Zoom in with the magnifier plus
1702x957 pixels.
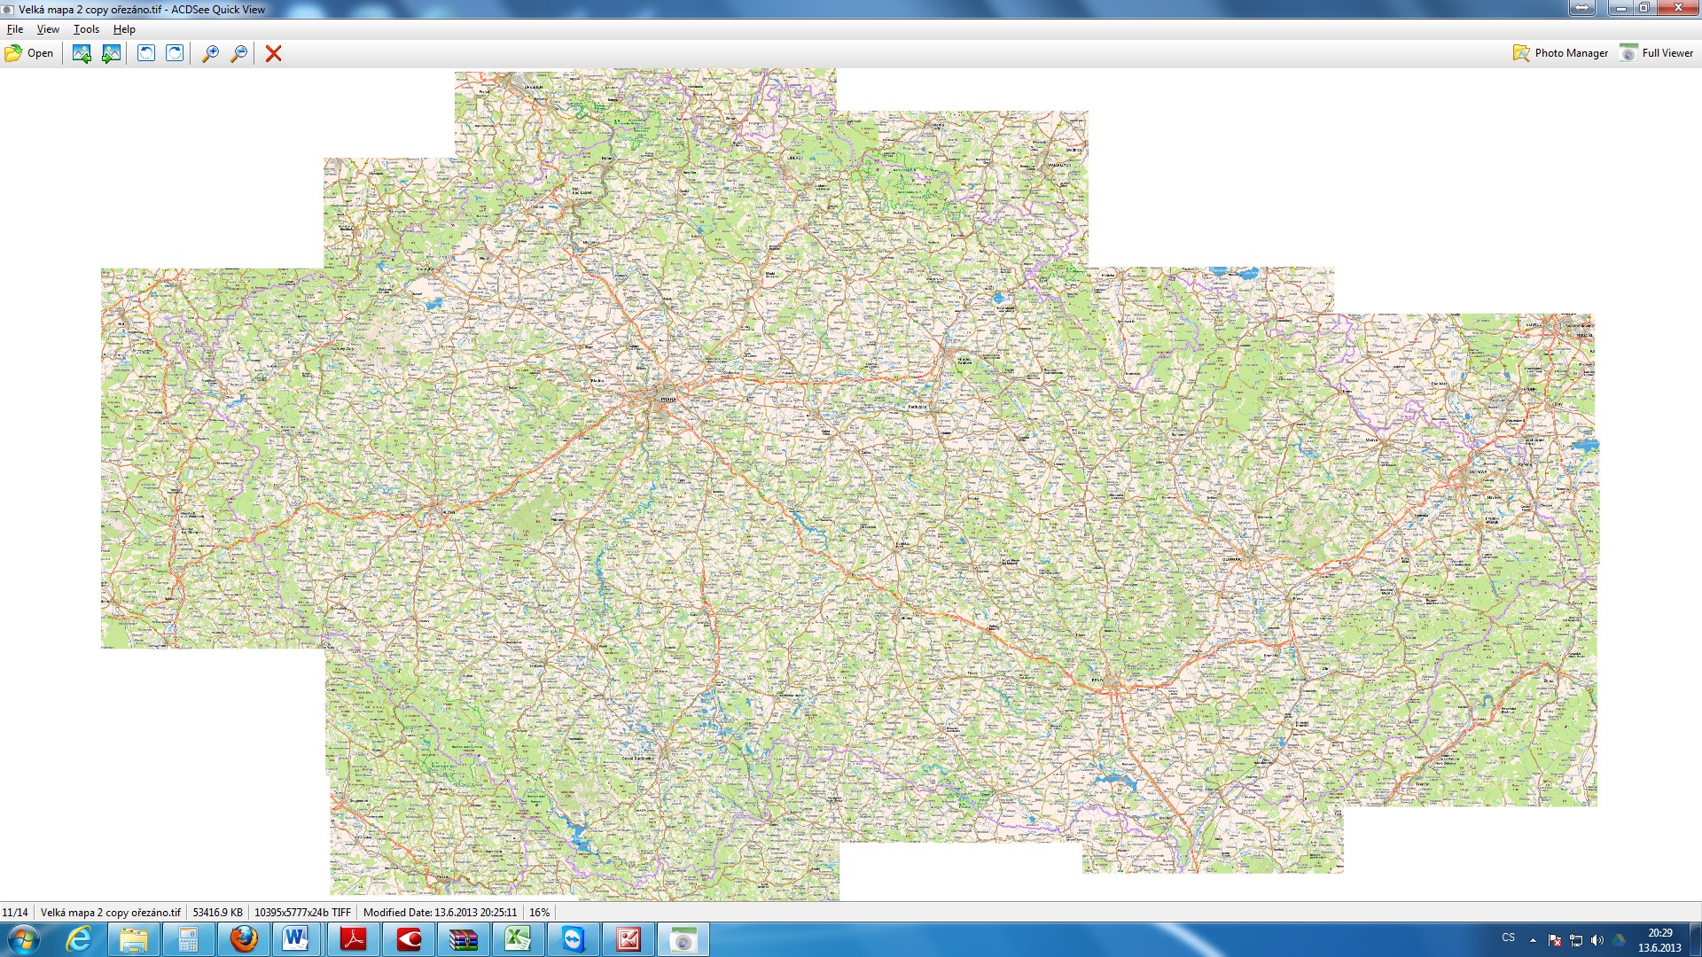[x=210, y=53]
